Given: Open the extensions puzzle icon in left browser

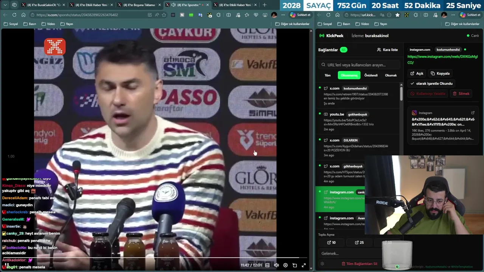Looking at the screenshot, I should [x=219, y=15].
